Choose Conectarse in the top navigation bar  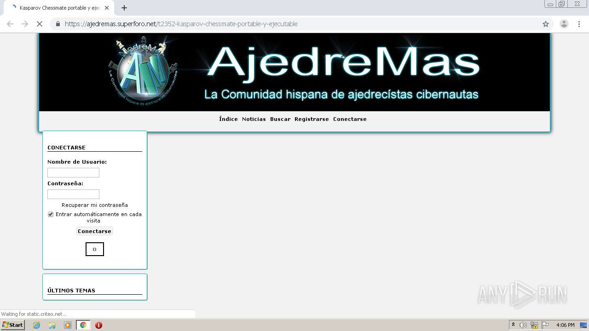350,119
